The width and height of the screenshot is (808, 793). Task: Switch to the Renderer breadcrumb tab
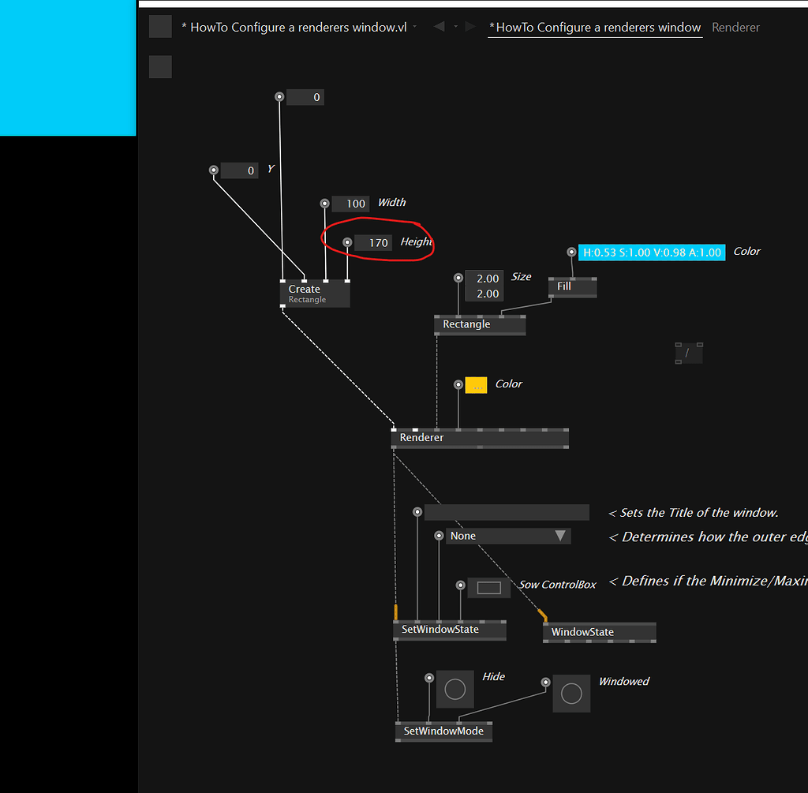pyautogui.click(x=735, y=27)
